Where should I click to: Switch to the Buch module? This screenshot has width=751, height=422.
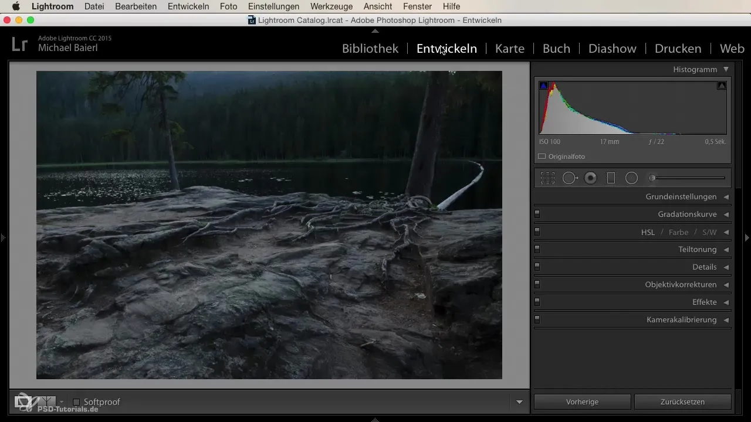click(556, 49)
